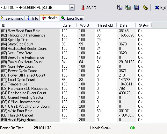The image size is (167, 134).
Task: Select the (C0) Power Off Retract Count row
Action: (x=76, y=75)
